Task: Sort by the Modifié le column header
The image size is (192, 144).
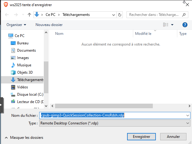Action: point(143,34)
